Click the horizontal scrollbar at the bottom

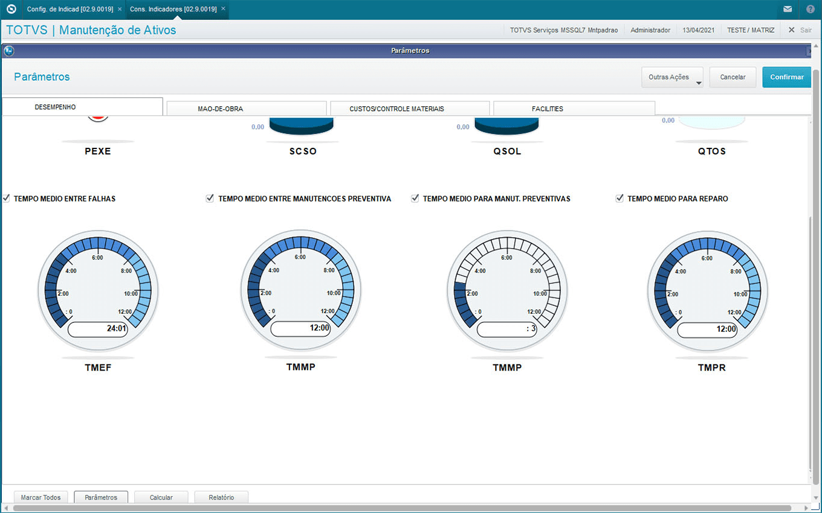402,508
